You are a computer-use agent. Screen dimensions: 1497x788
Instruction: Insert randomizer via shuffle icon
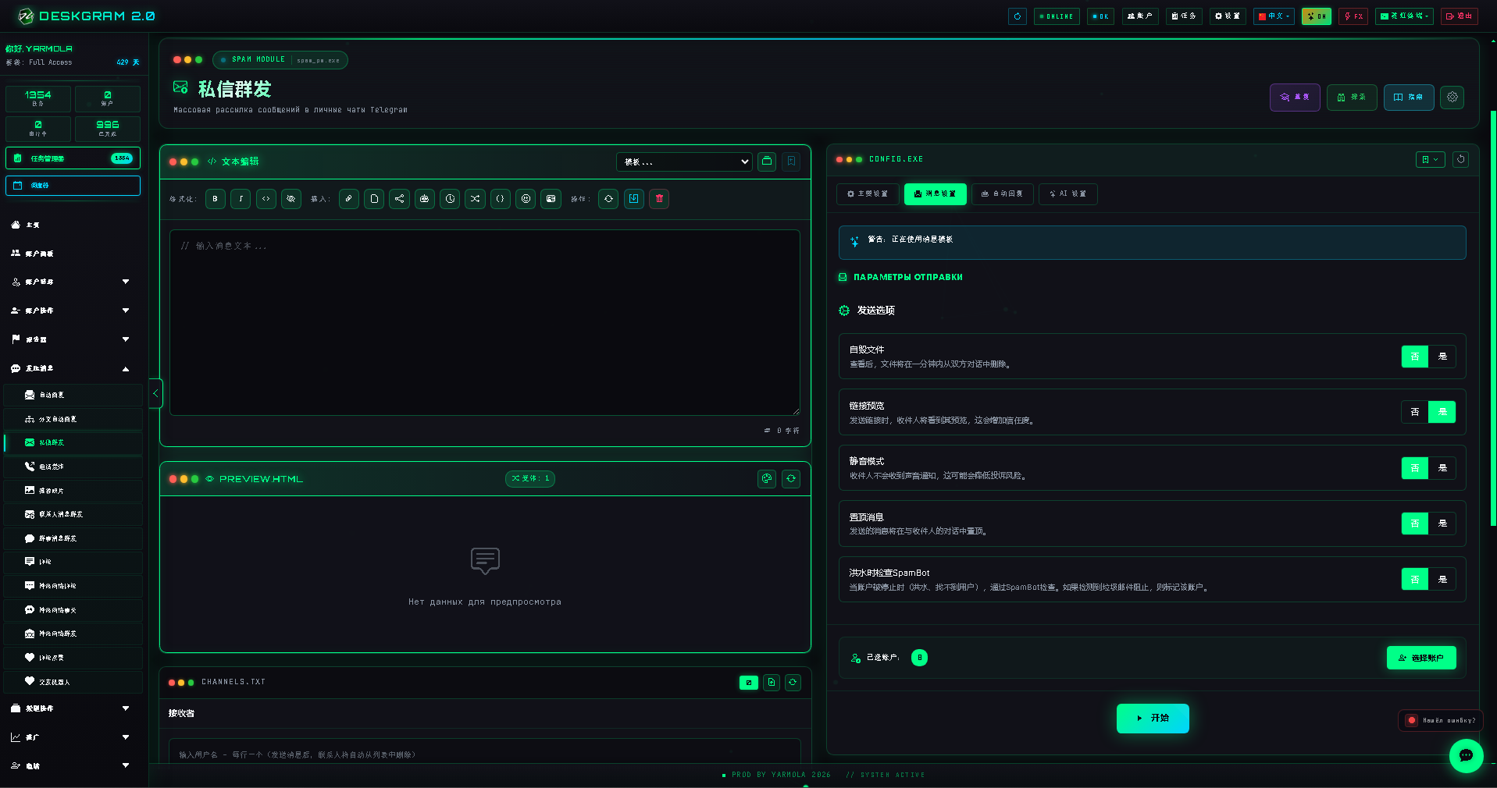click(475, 199)
